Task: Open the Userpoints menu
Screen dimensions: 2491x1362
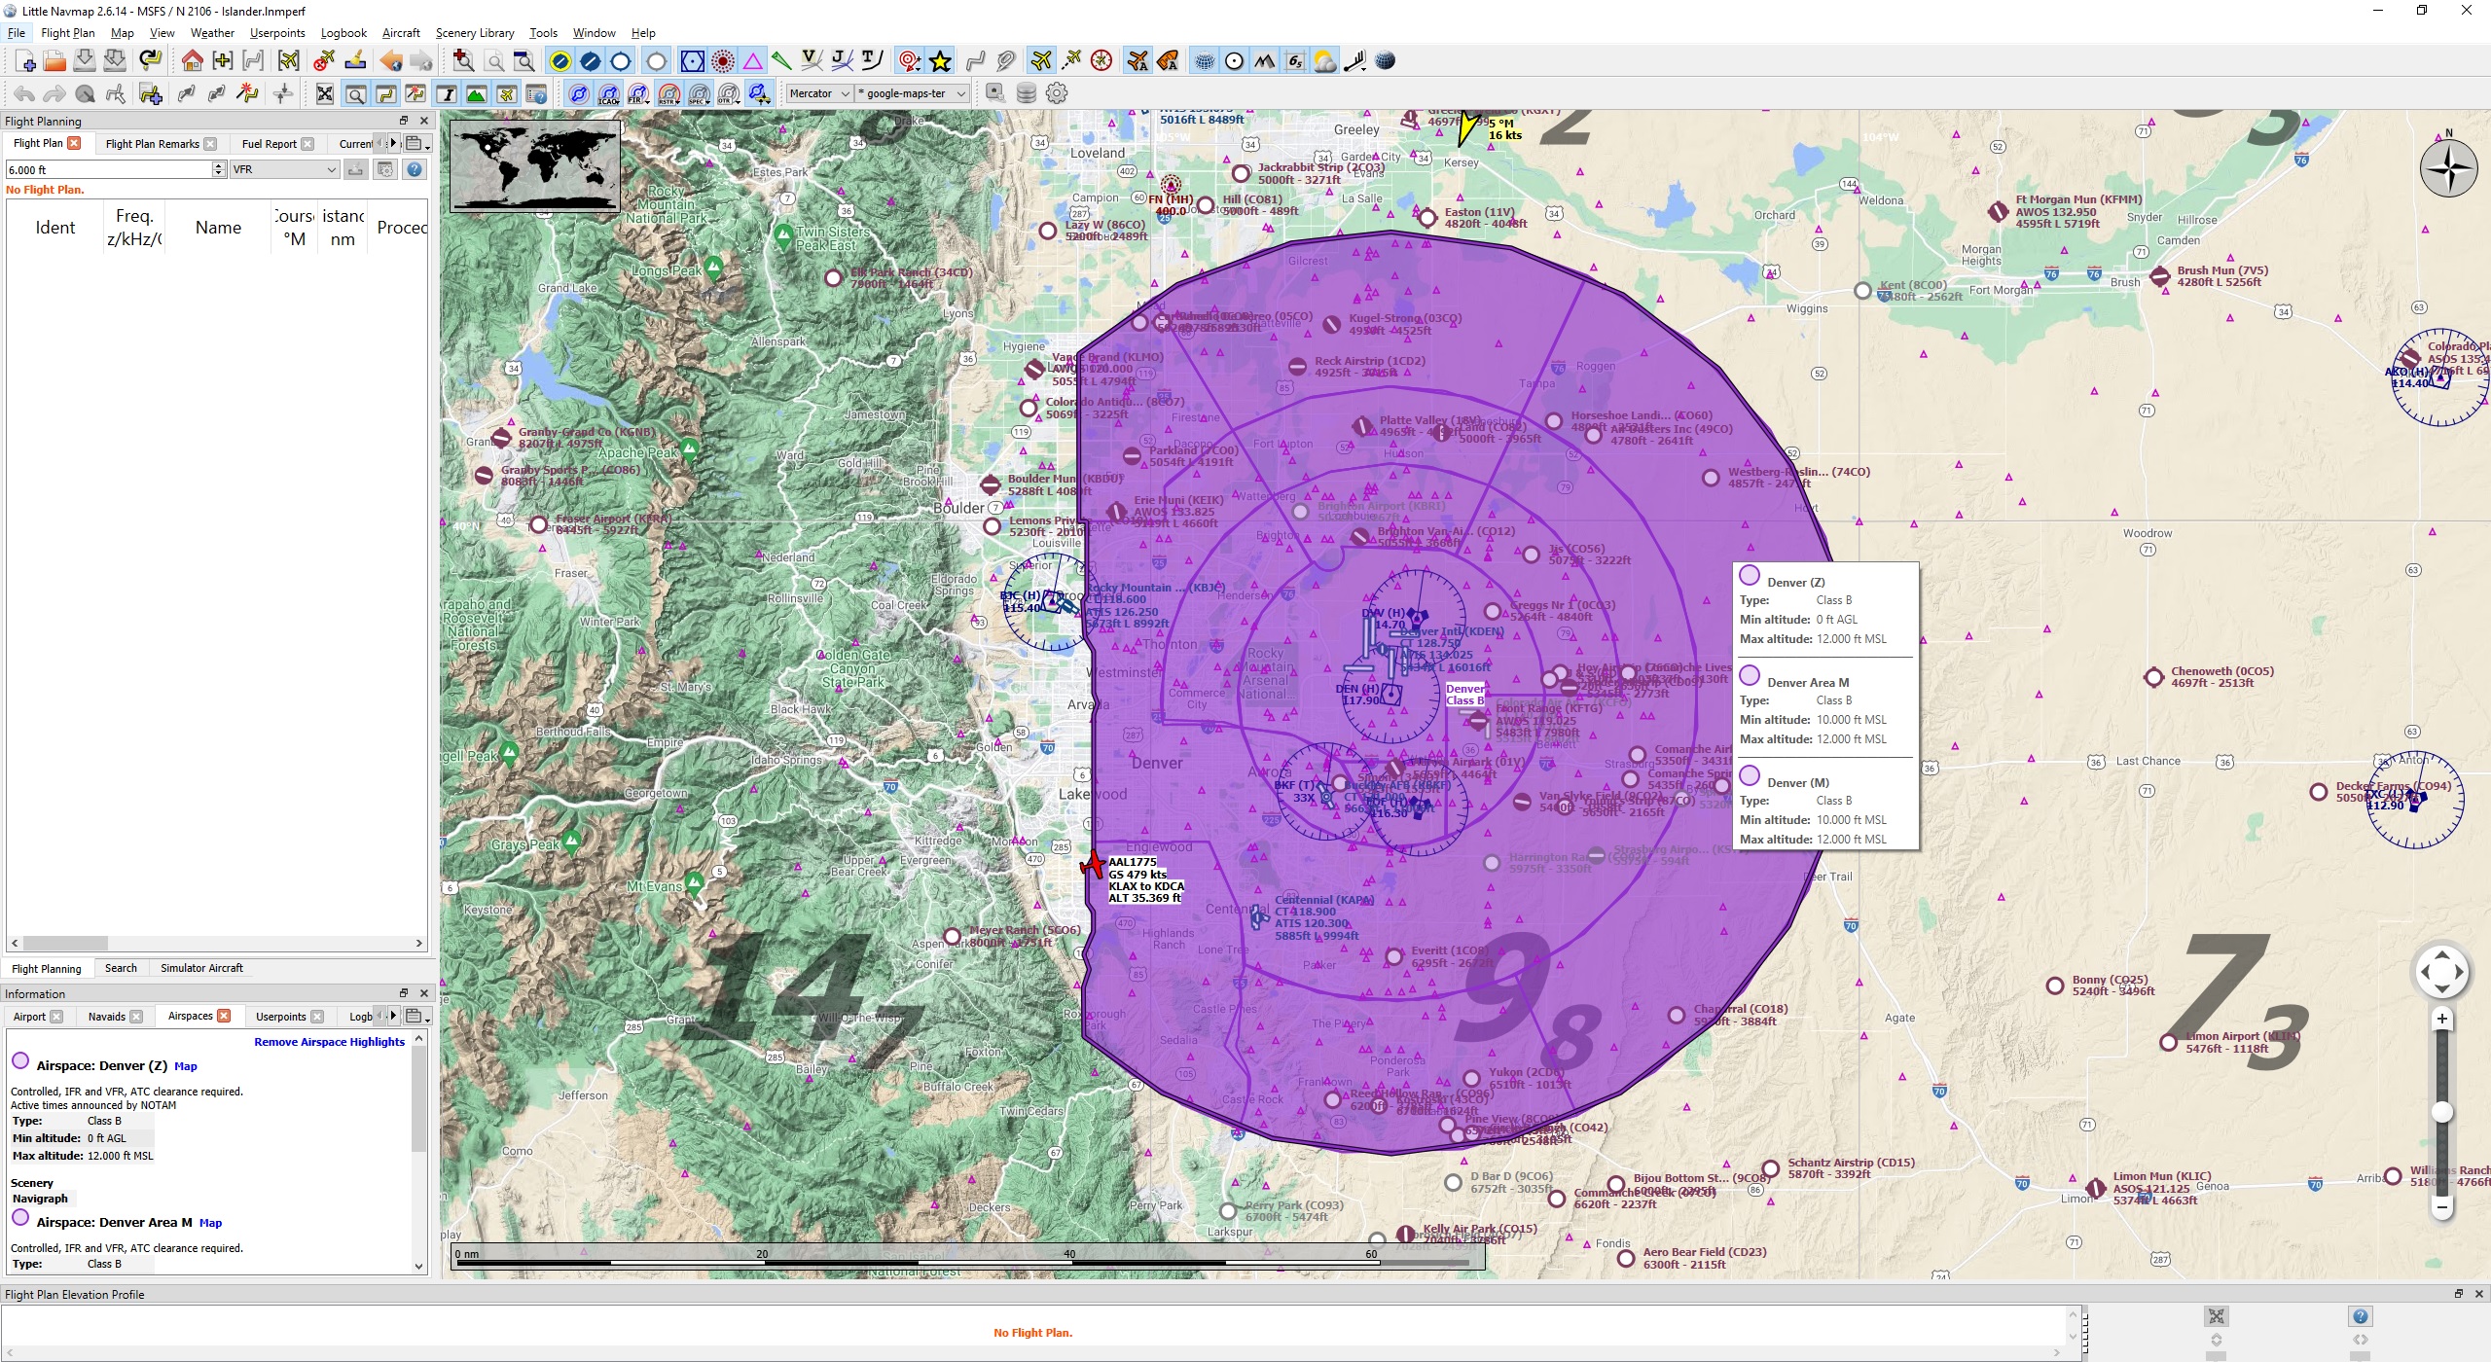Action: click(277, 33)
